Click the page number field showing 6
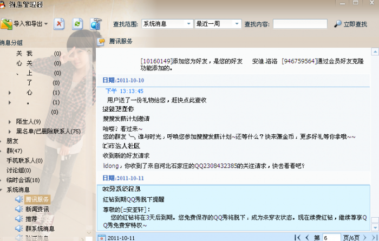This screenshot has height=241, width=379. pos(331,238)
